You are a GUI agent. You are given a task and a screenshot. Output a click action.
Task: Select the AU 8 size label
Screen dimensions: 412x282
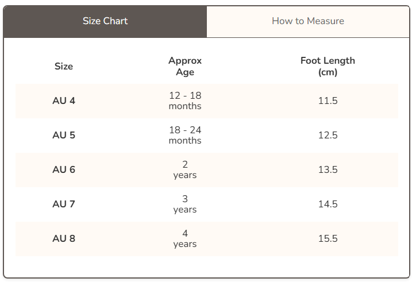[x=64, y=239]
